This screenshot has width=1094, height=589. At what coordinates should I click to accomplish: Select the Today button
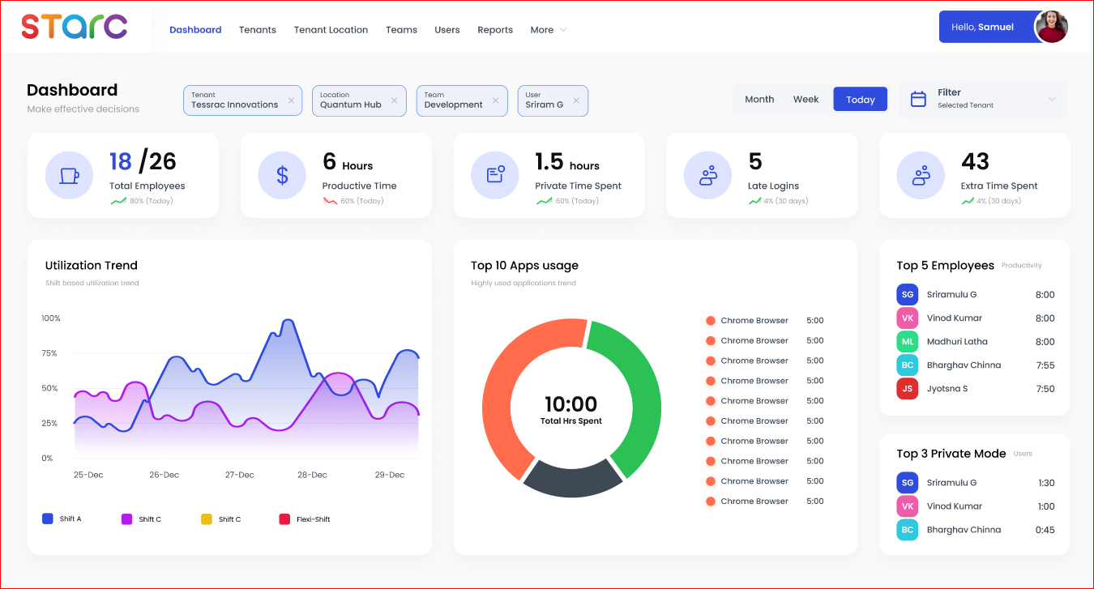860,98
